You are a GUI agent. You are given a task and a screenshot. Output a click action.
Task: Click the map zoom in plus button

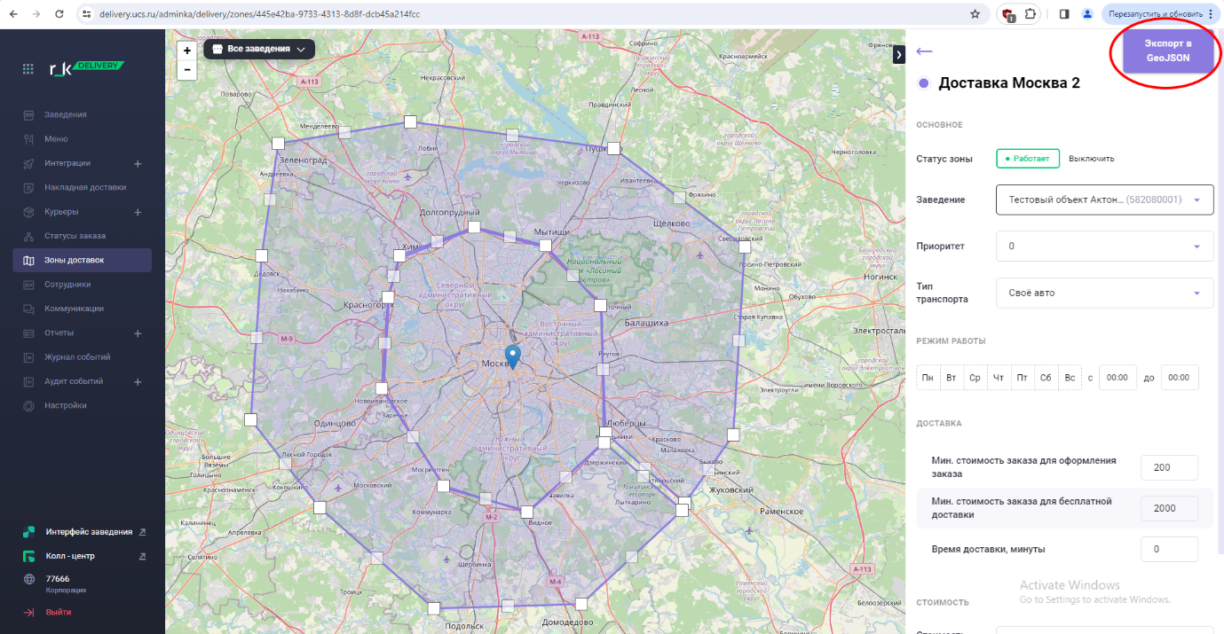click(x=186, y=51)
